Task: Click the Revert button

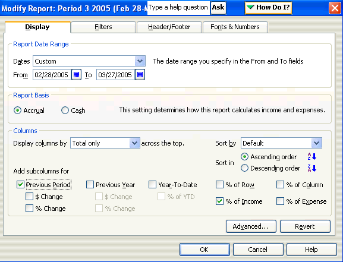Action: tap(305, 226)
